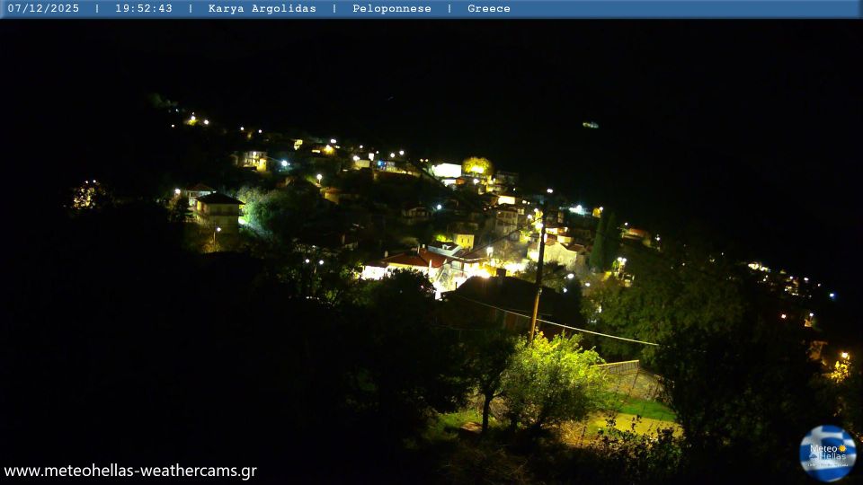Click the long red-roofed building

click(405, 262)
